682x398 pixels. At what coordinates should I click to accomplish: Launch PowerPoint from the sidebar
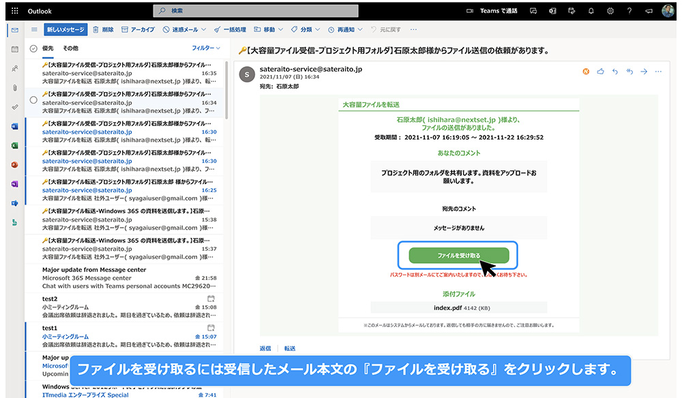coord(15,165)
